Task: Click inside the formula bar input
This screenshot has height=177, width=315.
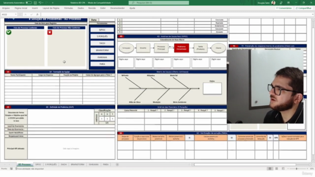Action: pos(176,14)
